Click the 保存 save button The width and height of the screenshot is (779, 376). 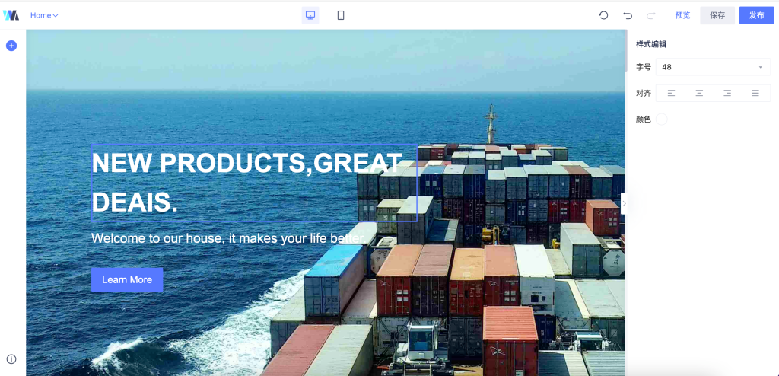[717, 15]
